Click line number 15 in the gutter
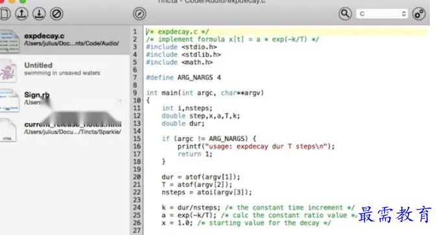This screenshot has width=437, height=235. [x=137, y=139]
